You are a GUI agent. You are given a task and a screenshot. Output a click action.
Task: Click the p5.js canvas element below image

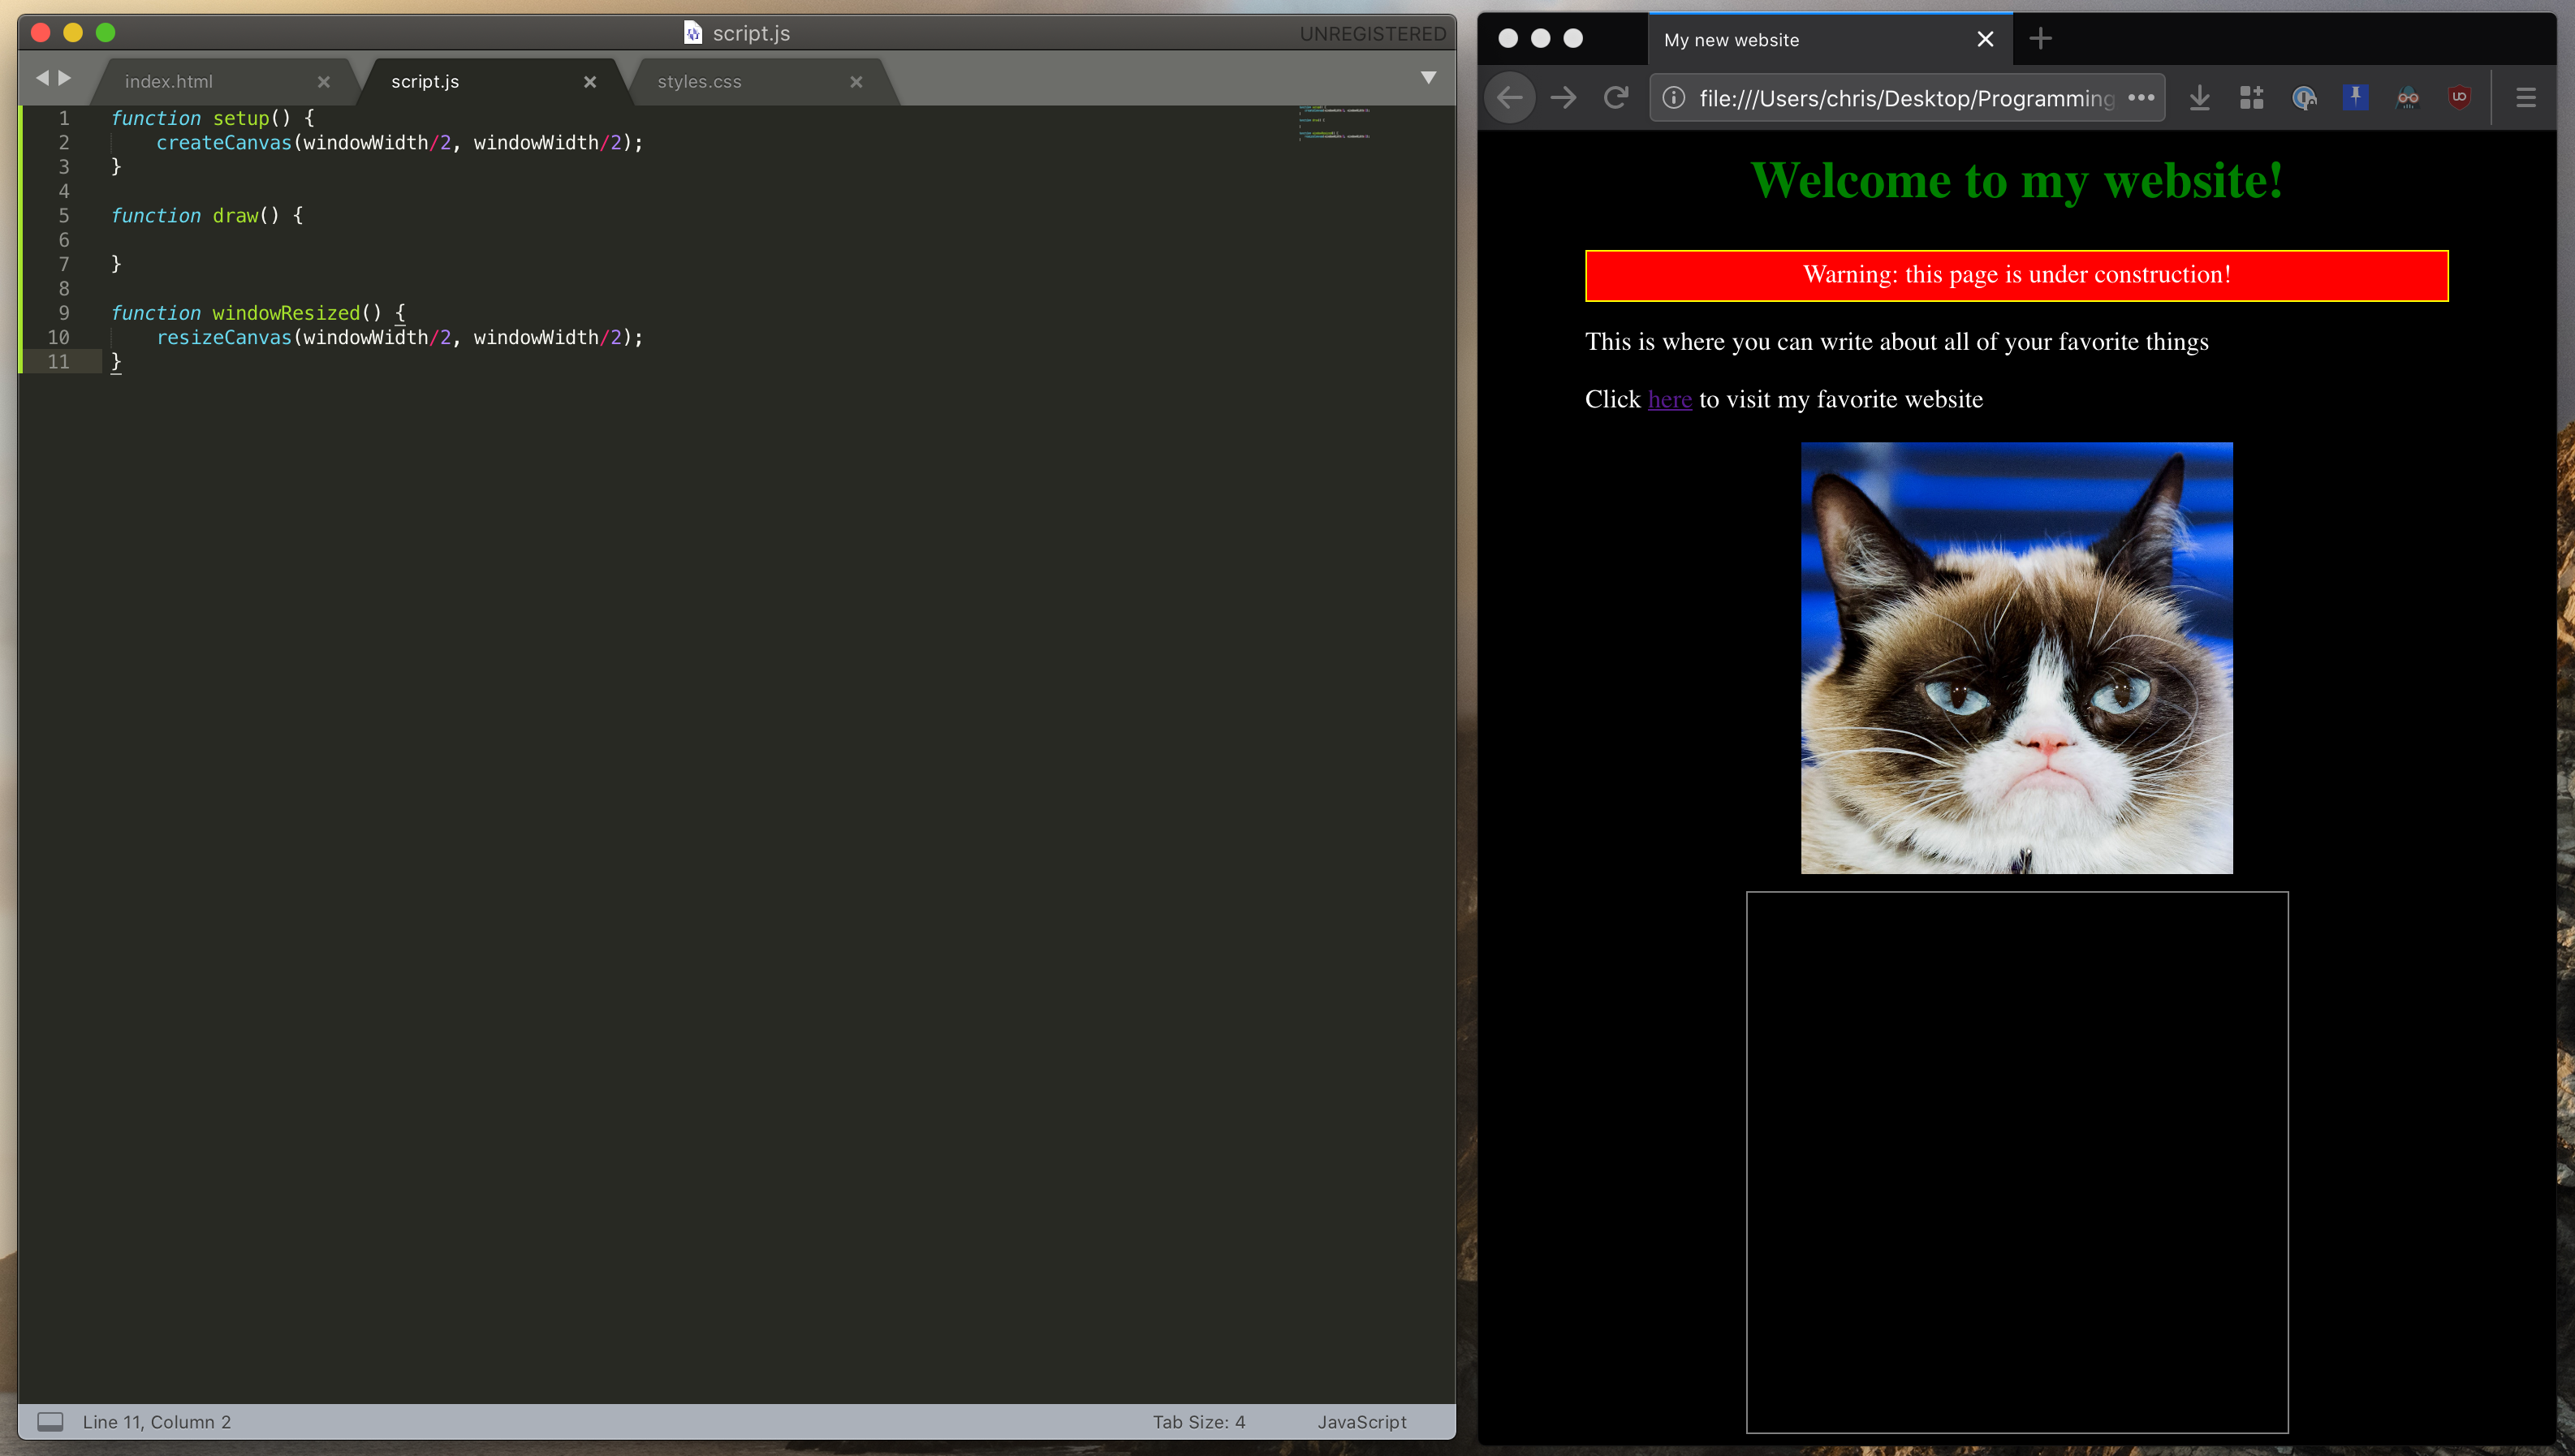click(2016, 1161)
